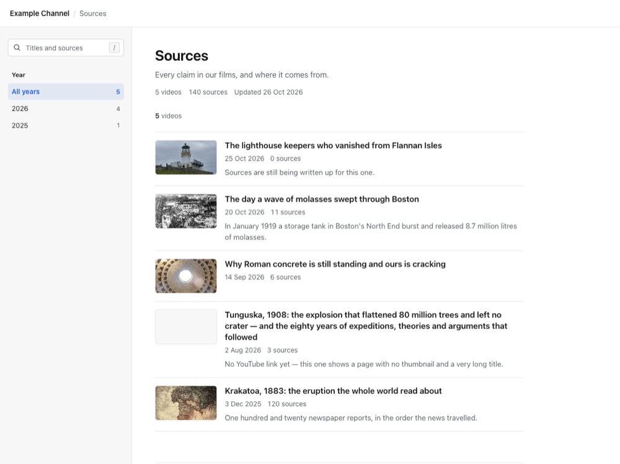Click the empty Tunguska thumbnail placeholder
Screen dimensions: 620x464
click(x=186, y=327)
